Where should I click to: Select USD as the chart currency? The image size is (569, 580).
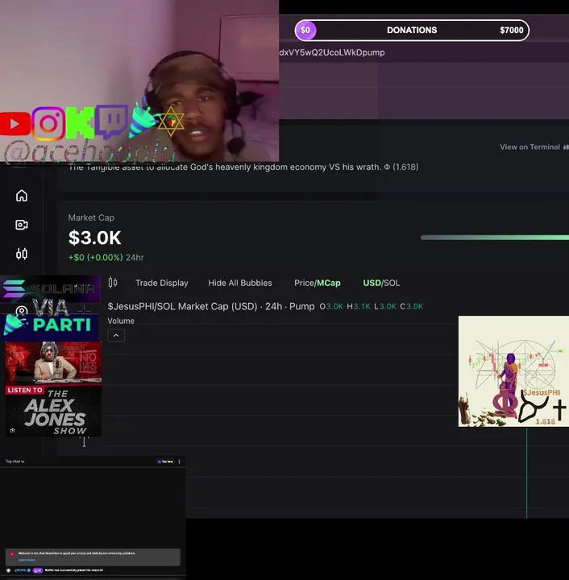pos(372,283)
